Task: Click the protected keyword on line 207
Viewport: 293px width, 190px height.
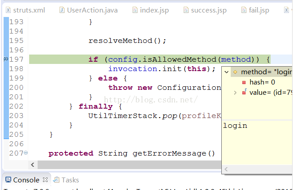Action: coord(71,153)
